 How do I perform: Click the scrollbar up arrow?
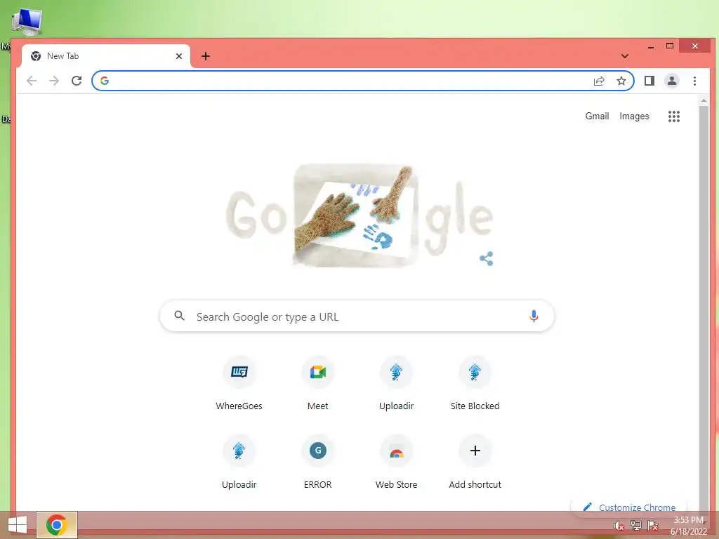point(704,100)
